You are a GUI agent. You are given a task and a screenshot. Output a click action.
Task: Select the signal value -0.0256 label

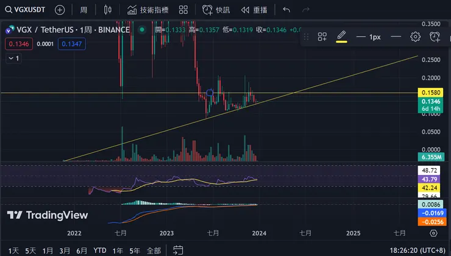pyautogui.click(x=432, y=222)
